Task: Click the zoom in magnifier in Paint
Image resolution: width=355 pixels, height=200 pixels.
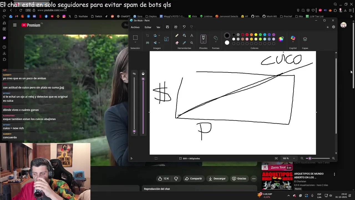Action: (x=333, y=158)
